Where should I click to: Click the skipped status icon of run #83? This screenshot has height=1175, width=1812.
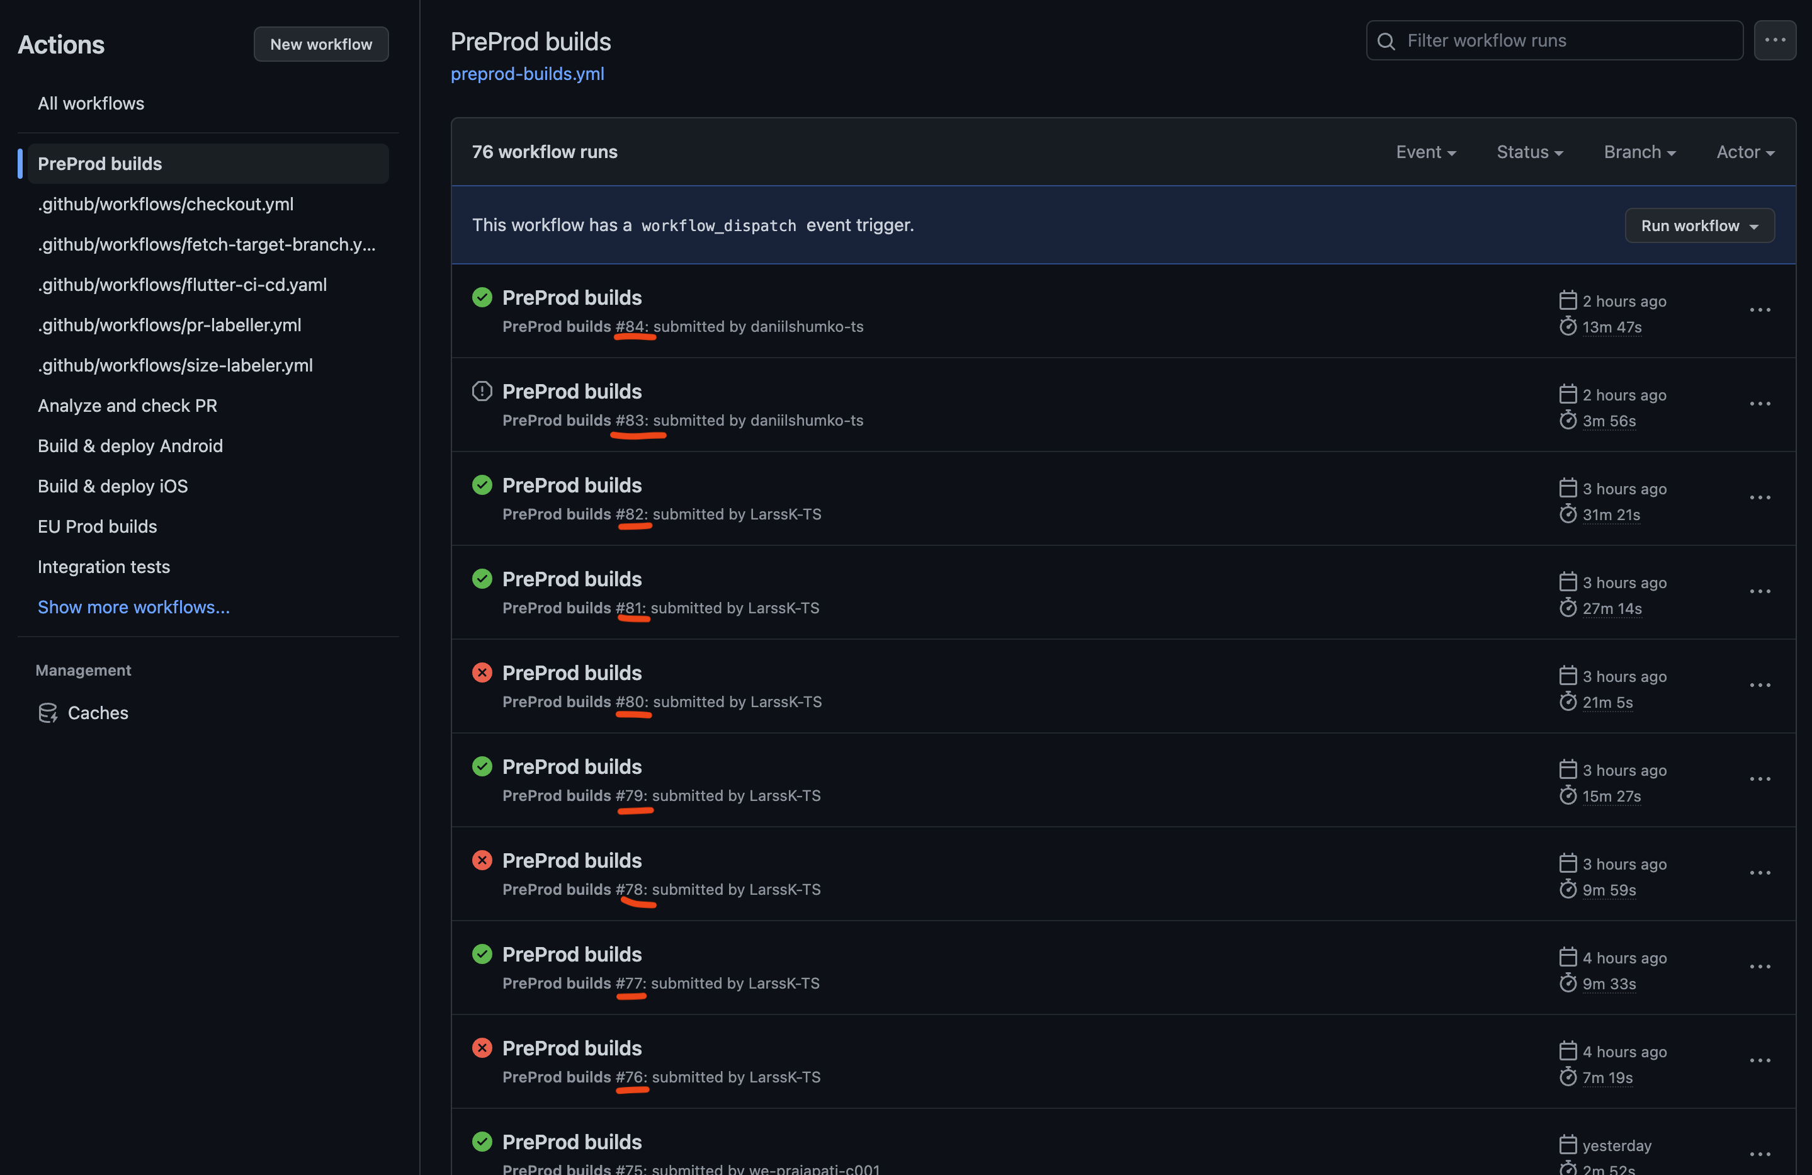click(482, 390)
